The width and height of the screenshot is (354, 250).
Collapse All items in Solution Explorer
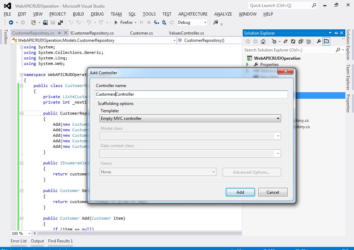coord(300,41)
